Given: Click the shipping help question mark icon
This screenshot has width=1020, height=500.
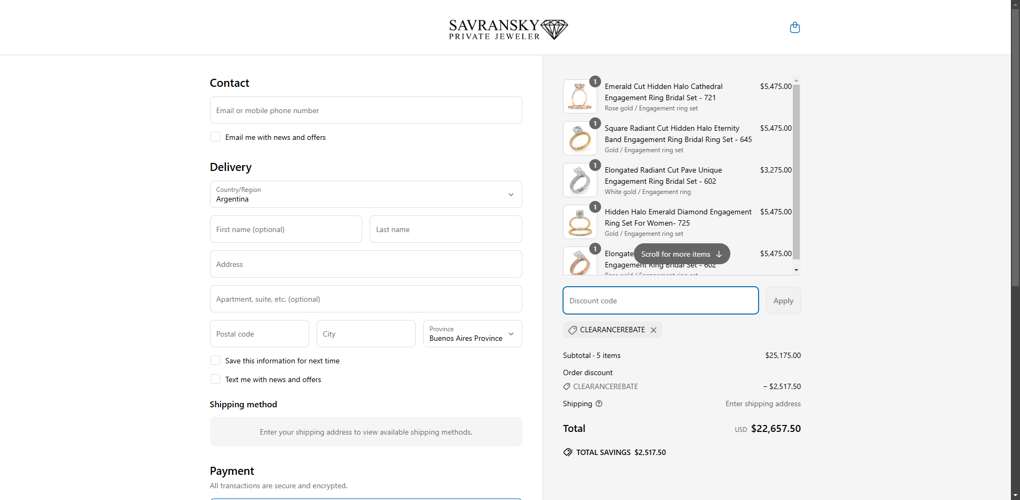Looking at the screenshot, I should pyautogui.click(x=599, y=404).
